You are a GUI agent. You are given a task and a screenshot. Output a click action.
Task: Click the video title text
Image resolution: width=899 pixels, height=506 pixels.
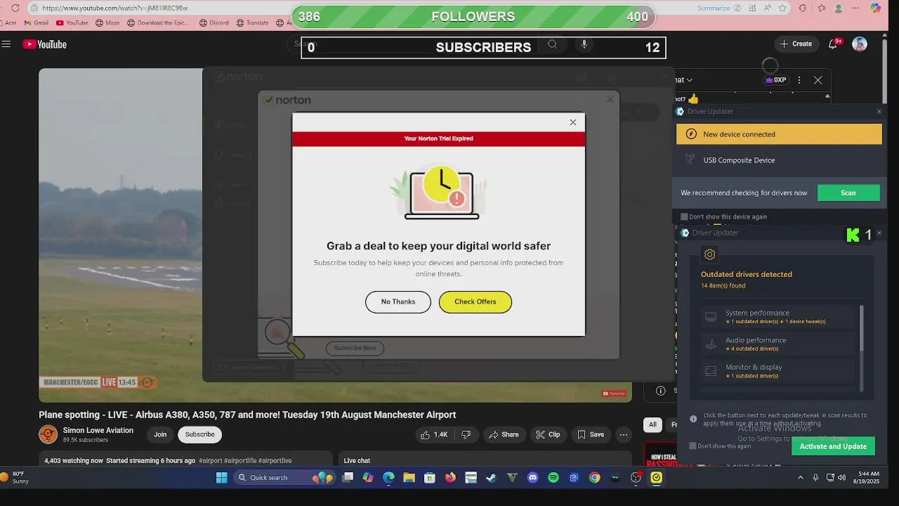coord(247,415)
